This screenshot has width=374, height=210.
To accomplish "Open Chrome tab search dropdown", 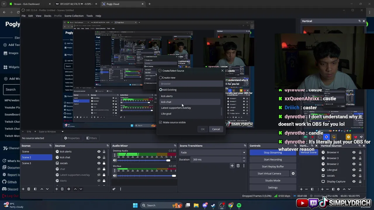I will pyautogui.click(x=4, y=4).
